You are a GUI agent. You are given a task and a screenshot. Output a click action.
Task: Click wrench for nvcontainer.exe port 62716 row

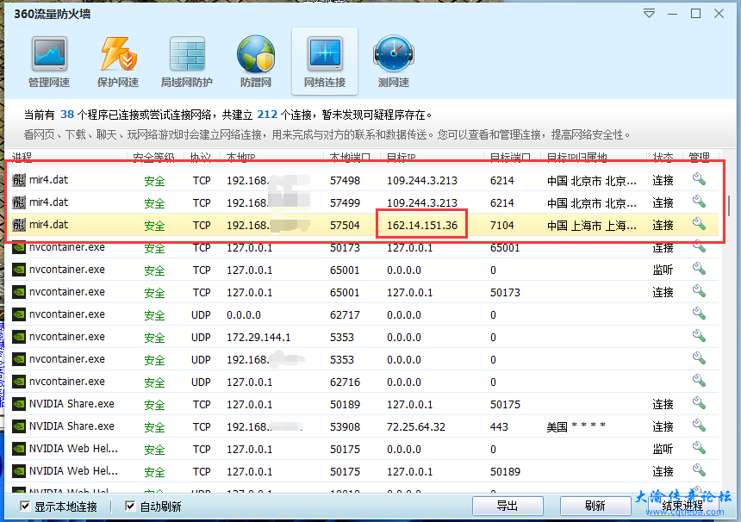[699, 382]
